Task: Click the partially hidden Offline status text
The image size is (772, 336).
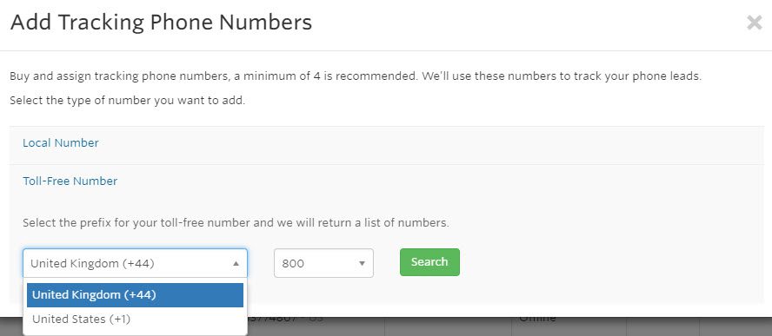Action: pyautogui.click(x=537, y=319)
